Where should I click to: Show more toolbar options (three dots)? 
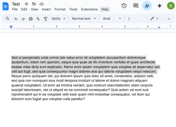click(129, 19)
